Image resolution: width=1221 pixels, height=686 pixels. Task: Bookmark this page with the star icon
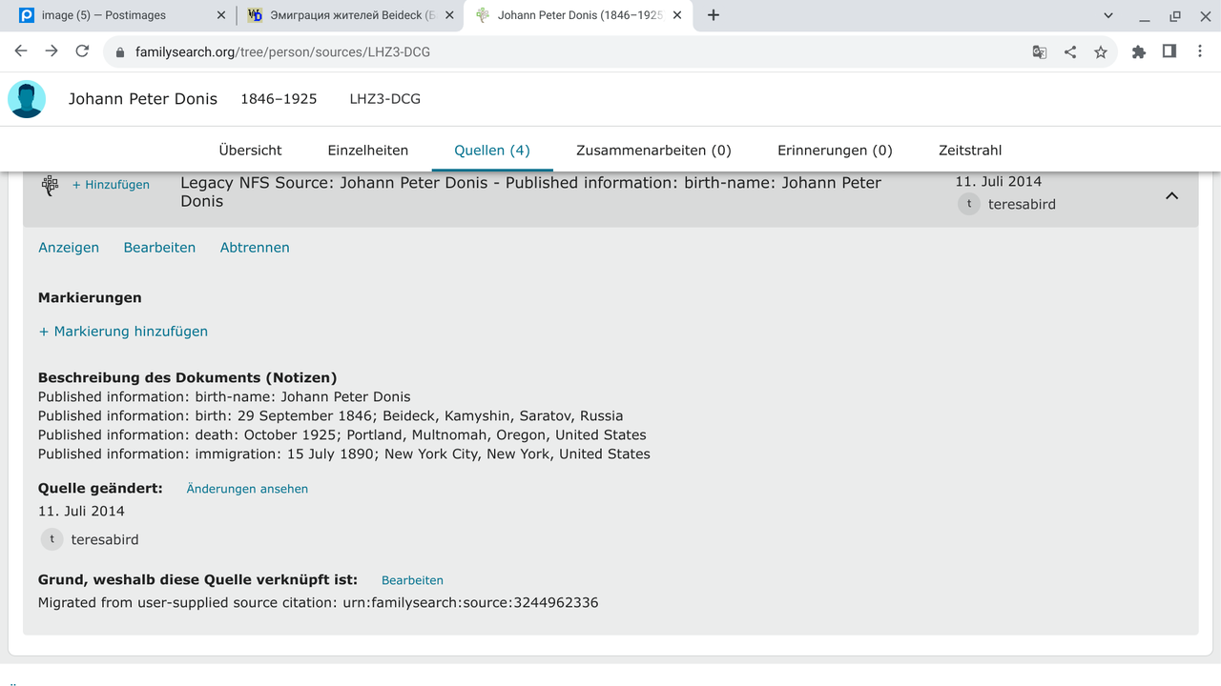tap(1101, 52)
